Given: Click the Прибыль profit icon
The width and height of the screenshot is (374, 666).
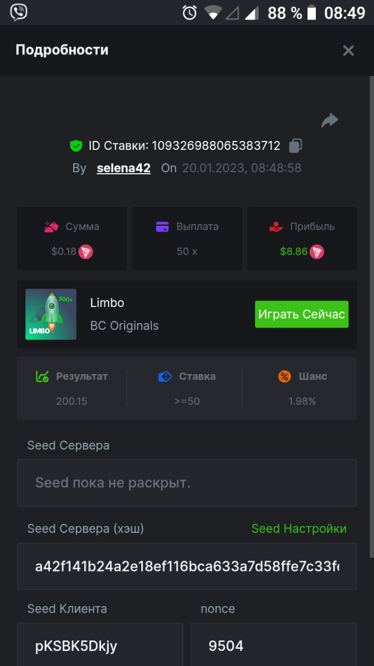Looking at the screenshot, I should (276, 226).
